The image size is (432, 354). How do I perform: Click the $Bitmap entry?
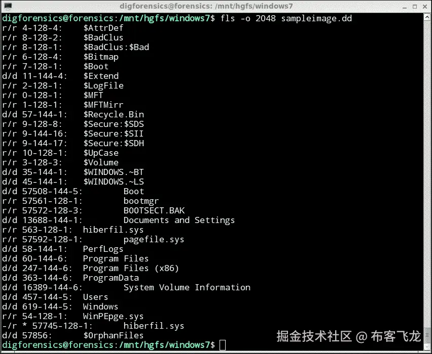[101, 57]
